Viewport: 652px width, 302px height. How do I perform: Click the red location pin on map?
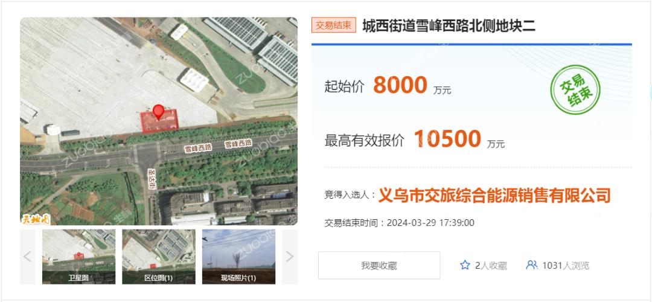pos(158,112)
